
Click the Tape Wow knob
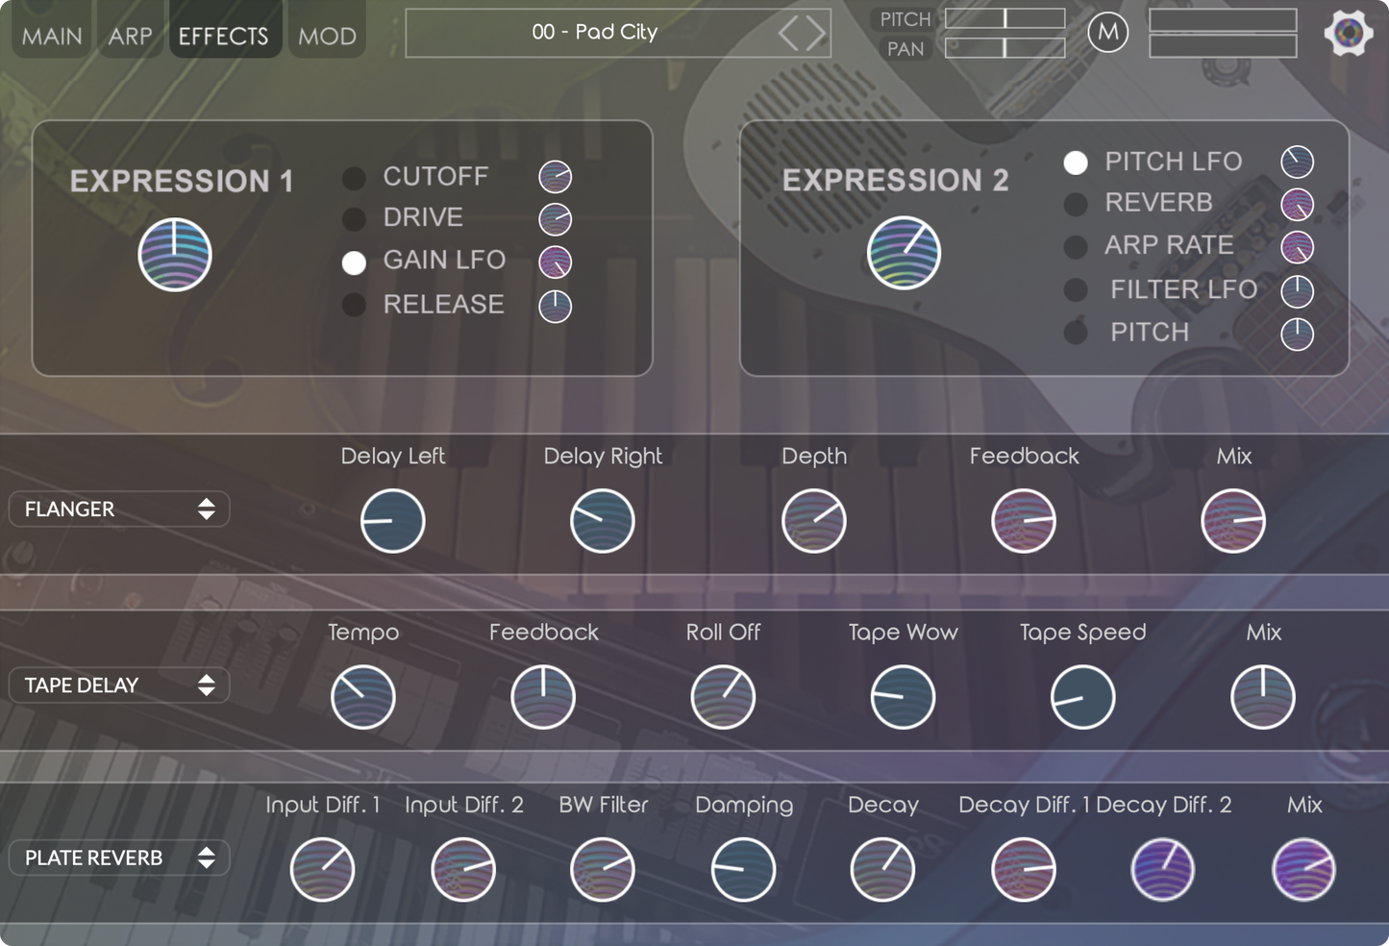point(902,697)
